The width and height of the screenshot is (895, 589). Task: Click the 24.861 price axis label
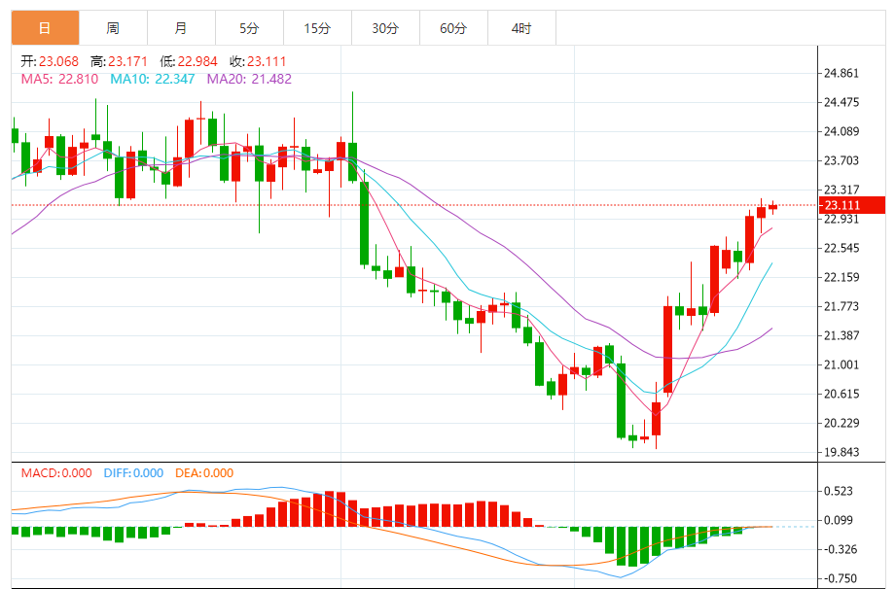(x=841, y=73)
